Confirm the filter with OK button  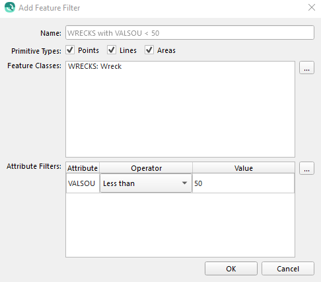231,269
